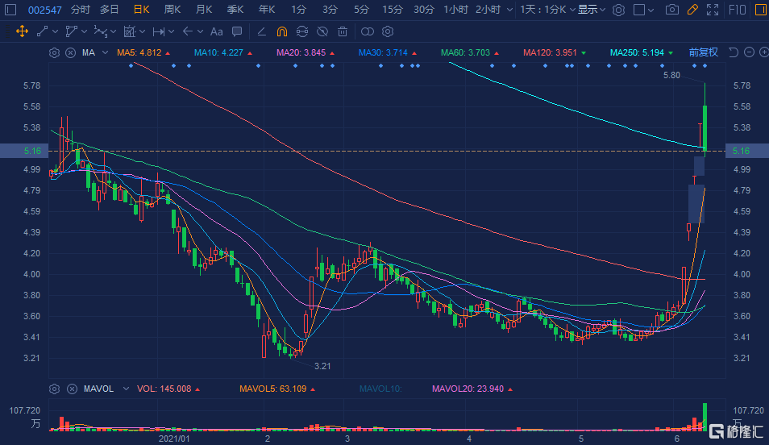Select the line segment drawing tool
Viewport: 769px width, 445px height.
click(42, 32)
